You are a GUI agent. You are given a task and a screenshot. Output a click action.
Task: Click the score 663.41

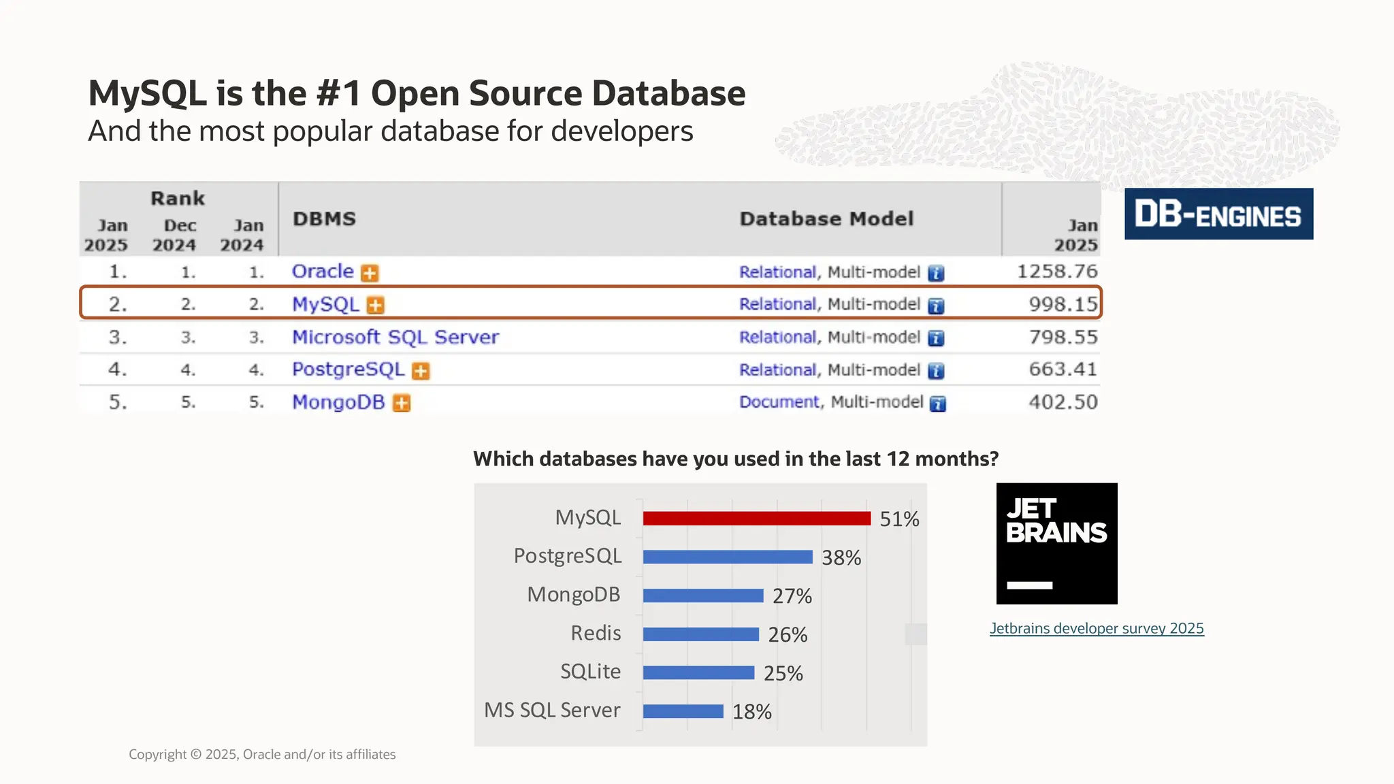tap(1063, 369)
